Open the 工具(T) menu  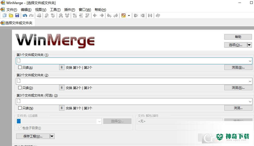[55, 10]
